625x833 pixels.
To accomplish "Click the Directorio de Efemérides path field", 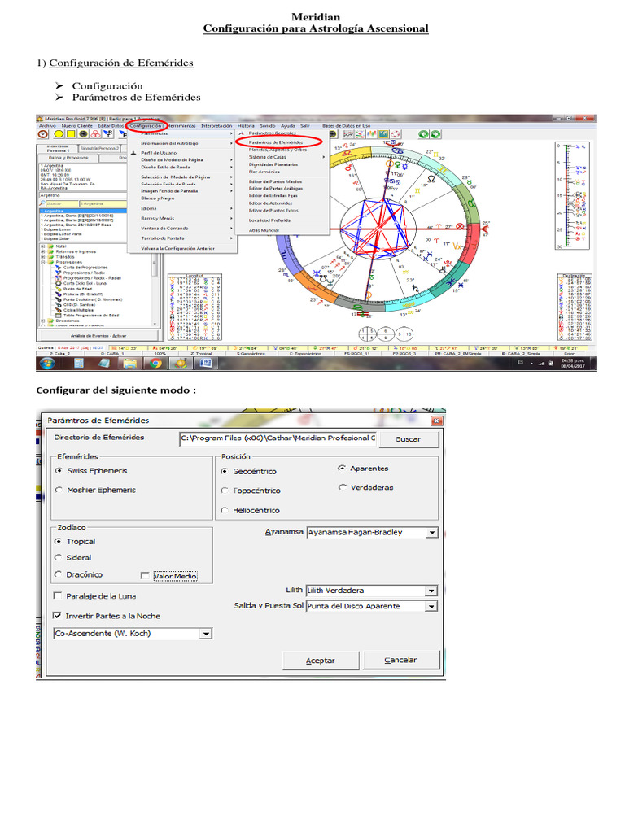I will [x=278, y=438].
